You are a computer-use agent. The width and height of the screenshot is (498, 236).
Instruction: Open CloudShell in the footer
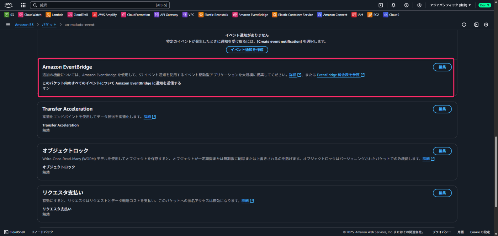point(15,232)
